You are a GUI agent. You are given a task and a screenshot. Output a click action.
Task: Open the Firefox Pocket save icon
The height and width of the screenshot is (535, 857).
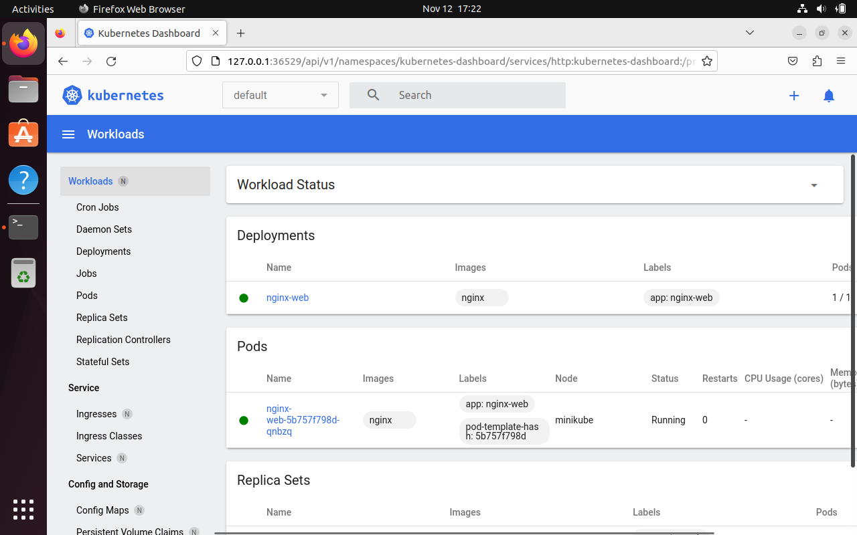coord(793,61)
